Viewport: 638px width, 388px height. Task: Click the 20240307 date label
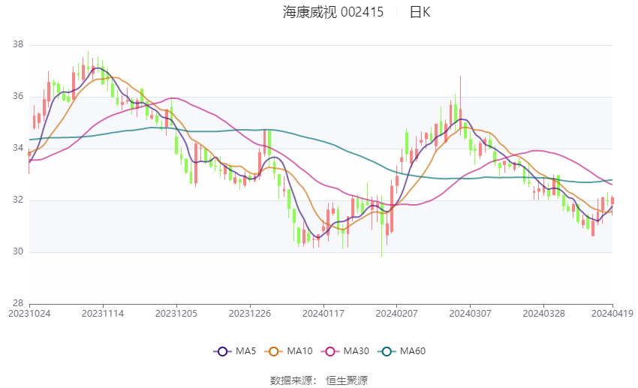click(x=470, y=312)
